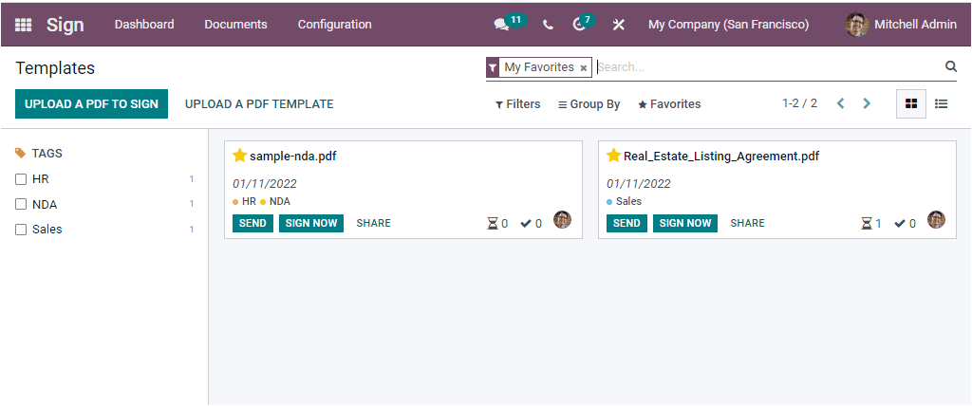
Task: Click the debug tools wrench icon
Action: pyautogui.click(x=619, y=25)
